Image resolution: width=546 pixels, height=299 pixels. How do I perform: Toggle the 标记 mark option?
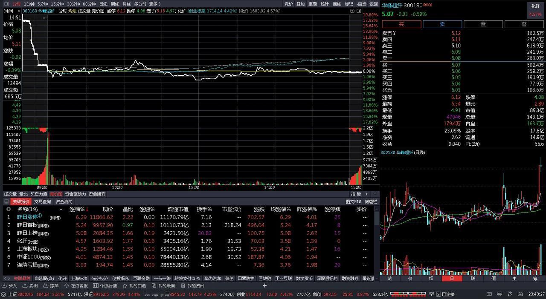[349, 4]
